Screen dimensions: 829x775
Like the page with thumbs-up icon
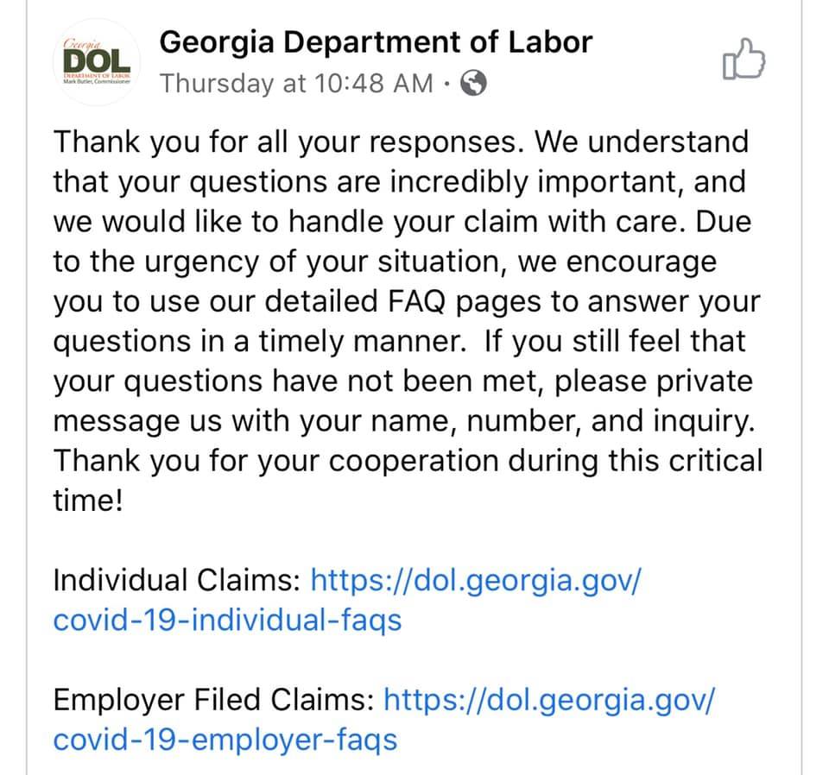point(744,60)
